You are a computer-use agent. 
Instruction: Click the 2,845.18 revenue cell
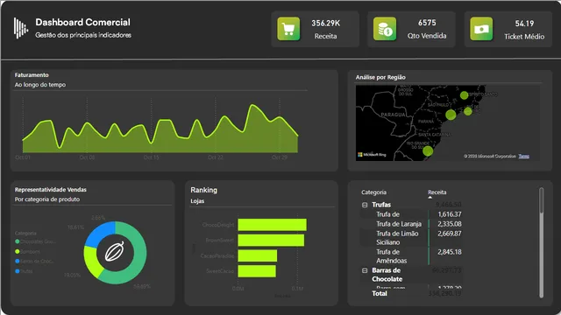coord(450,252)
